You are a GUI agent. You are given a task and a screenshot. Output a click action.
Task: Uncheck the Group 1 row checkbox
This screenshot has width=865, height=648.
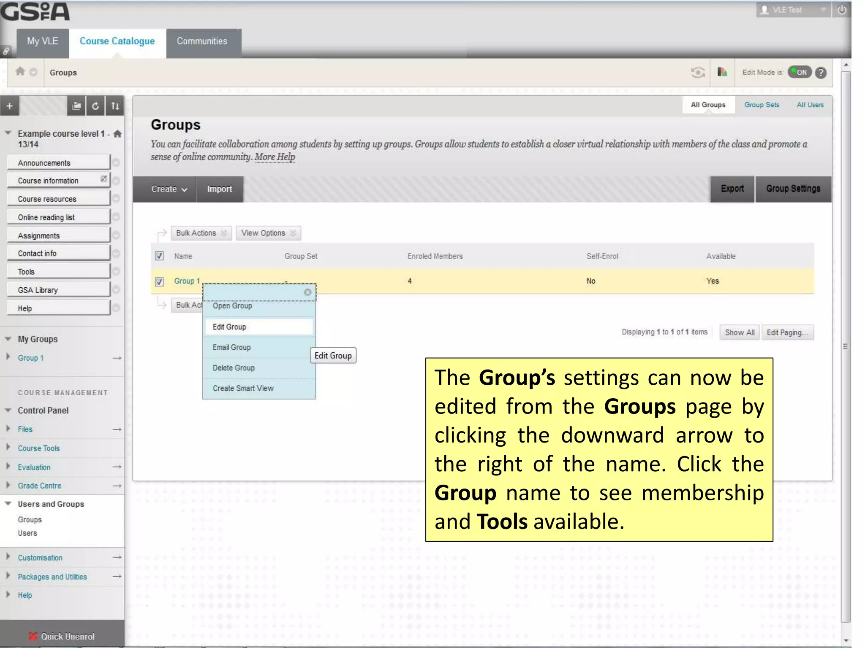159,281
